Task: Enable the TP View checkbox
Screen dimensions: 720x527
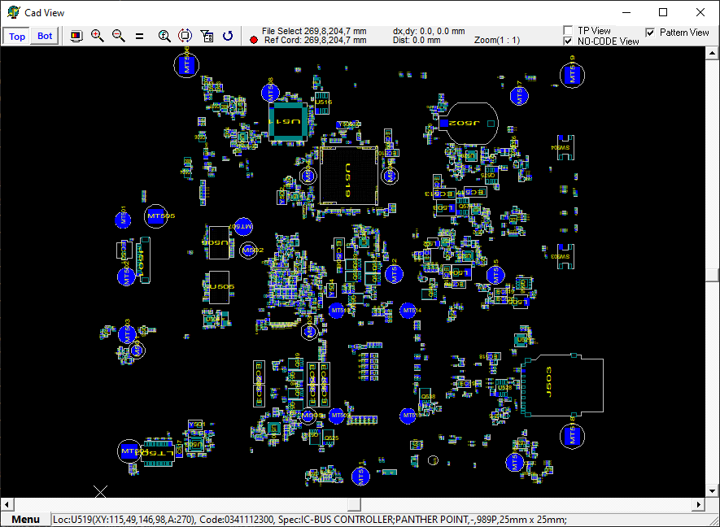Action: [569, 31]
